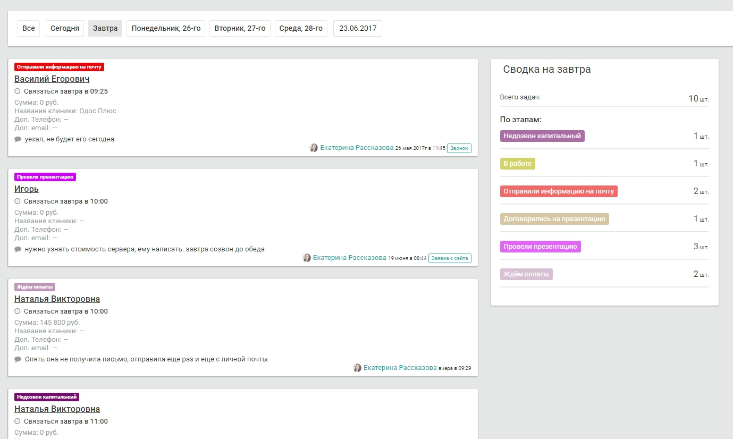Select the Понедельник, 26-го tab
733x439 pixels.
click(x=166, y=28)
